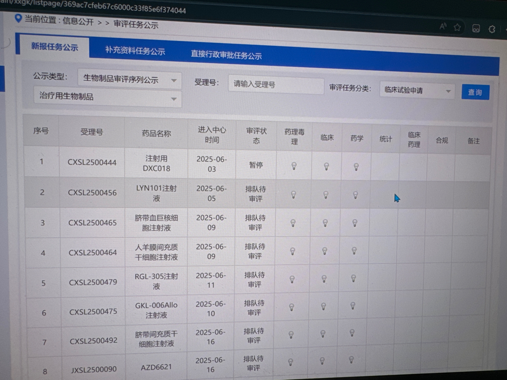Click 药理毒理 bulb icon for JXSL2500090

[290, 362]
